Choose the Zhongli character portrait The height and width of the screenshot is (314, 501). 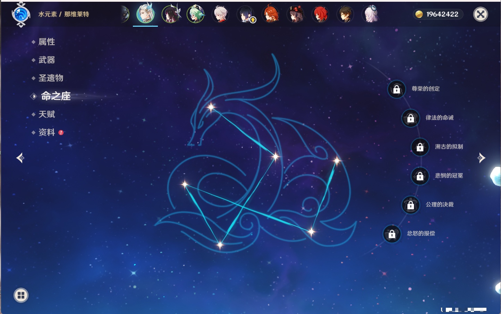345,15
